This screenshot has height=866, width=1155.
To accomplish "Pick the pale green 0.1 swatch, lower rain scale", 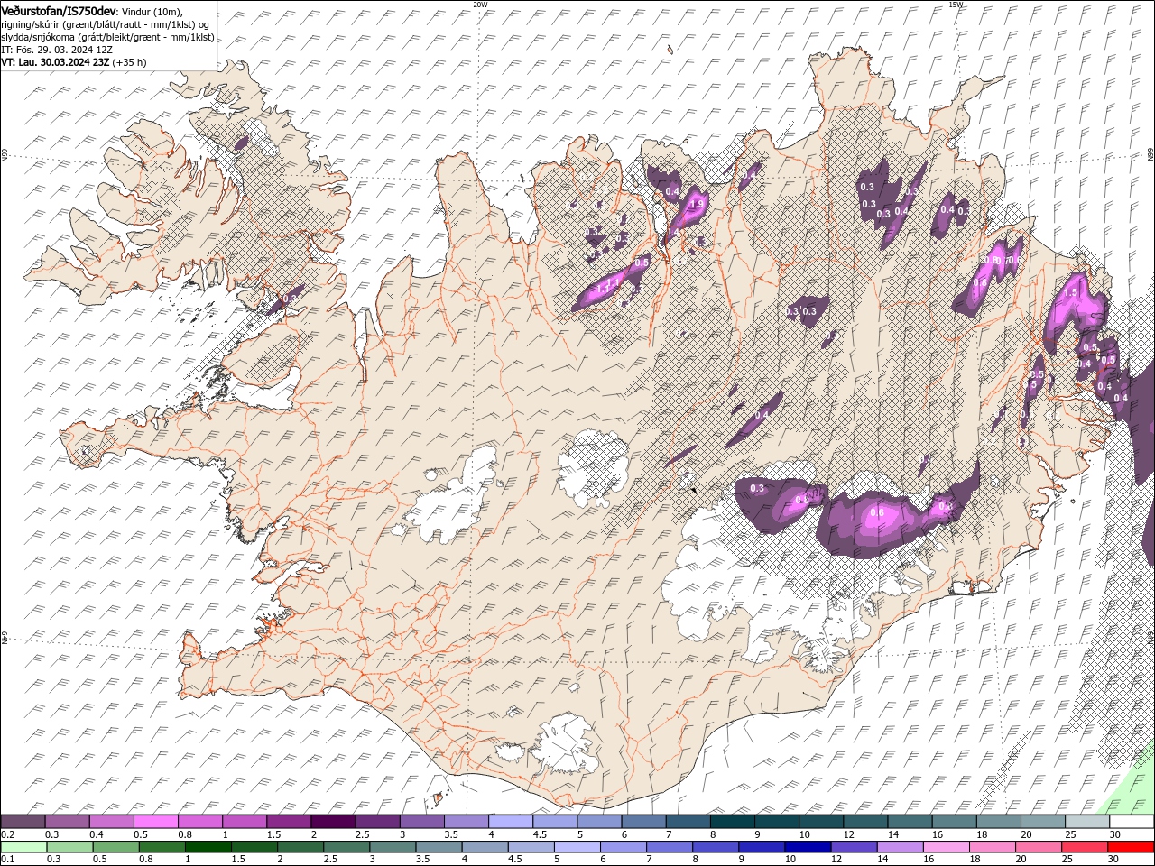I will 23,847.
